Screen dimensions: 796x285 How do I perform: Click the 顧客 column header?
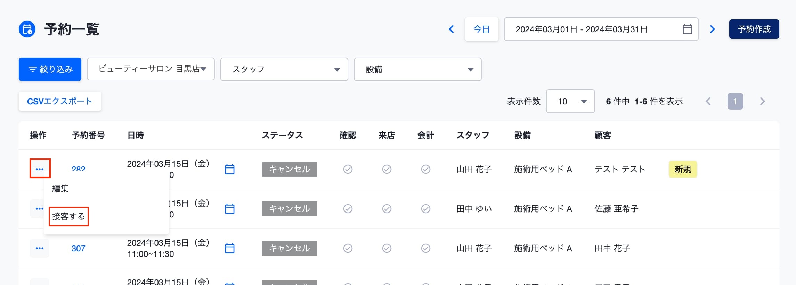[x=603, y=135]
